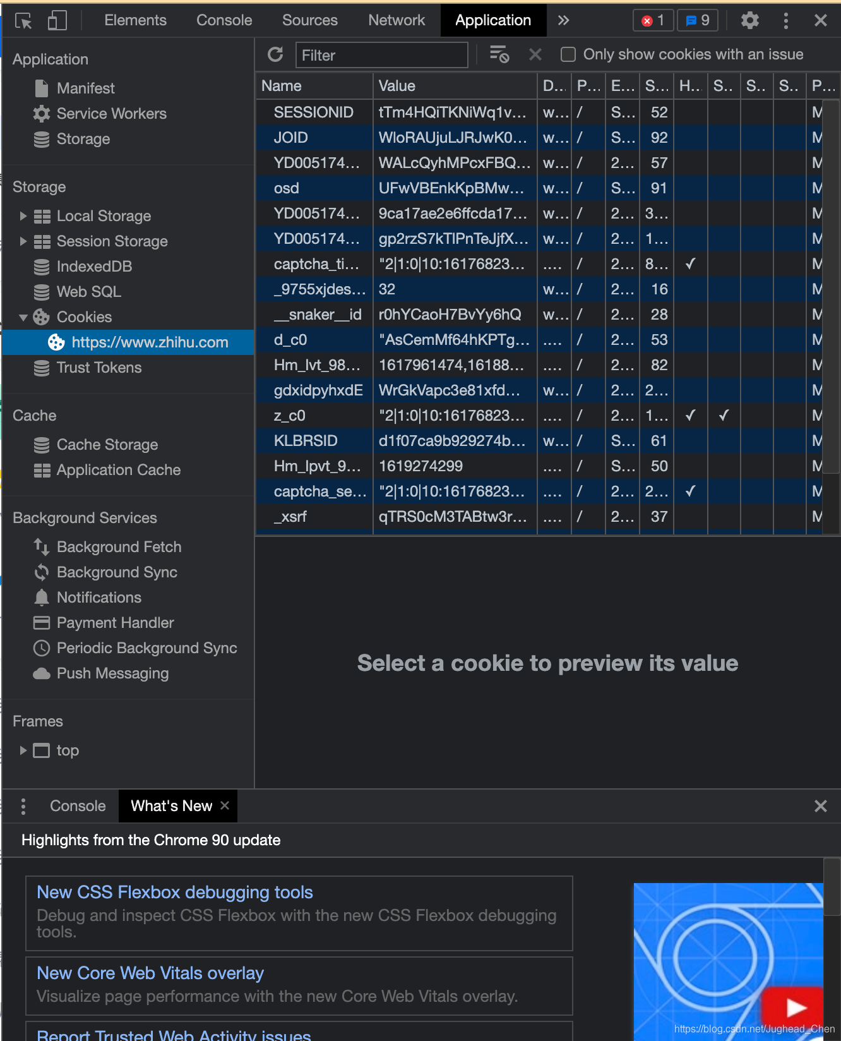Viewport: 841px width, 1041px height.
Task: Switch to the Elements tab
Action: (x=135, y=21)
